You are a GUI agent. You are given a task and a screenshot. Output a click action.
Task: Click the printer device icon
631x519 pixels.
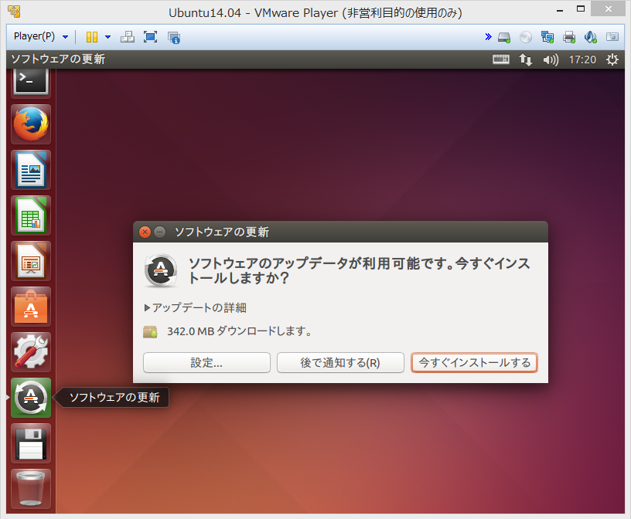pos(569,37)
